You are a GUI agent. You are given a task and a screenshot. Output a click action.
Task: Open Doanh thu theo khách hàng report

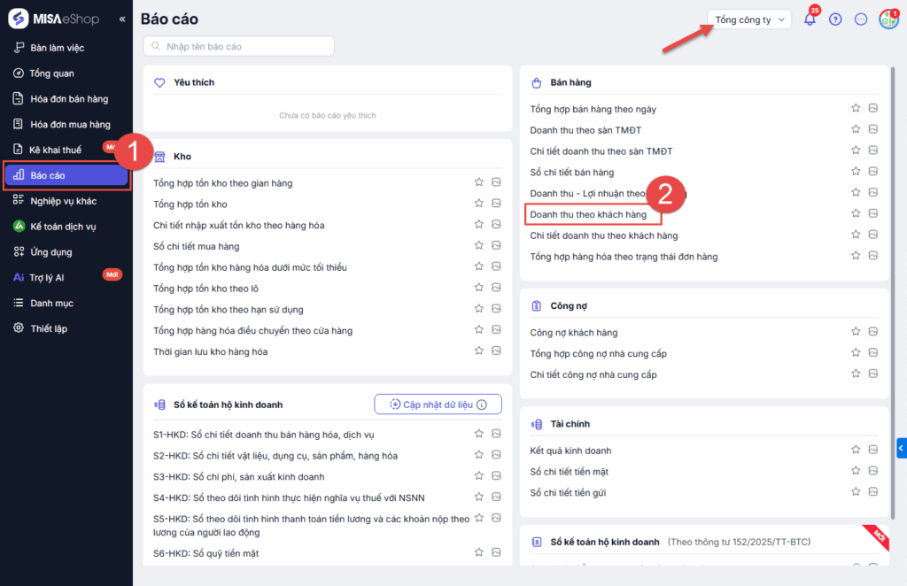click(x=588, y=214)
